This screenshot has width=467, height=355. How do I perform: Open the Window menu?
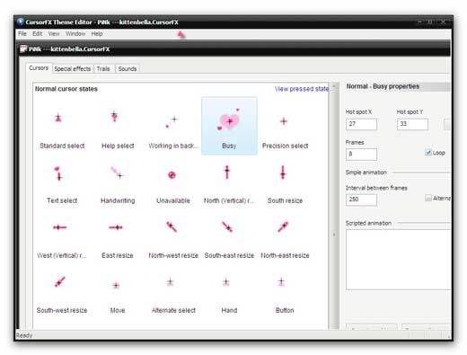pyautogui.click(x=75, y=33)
